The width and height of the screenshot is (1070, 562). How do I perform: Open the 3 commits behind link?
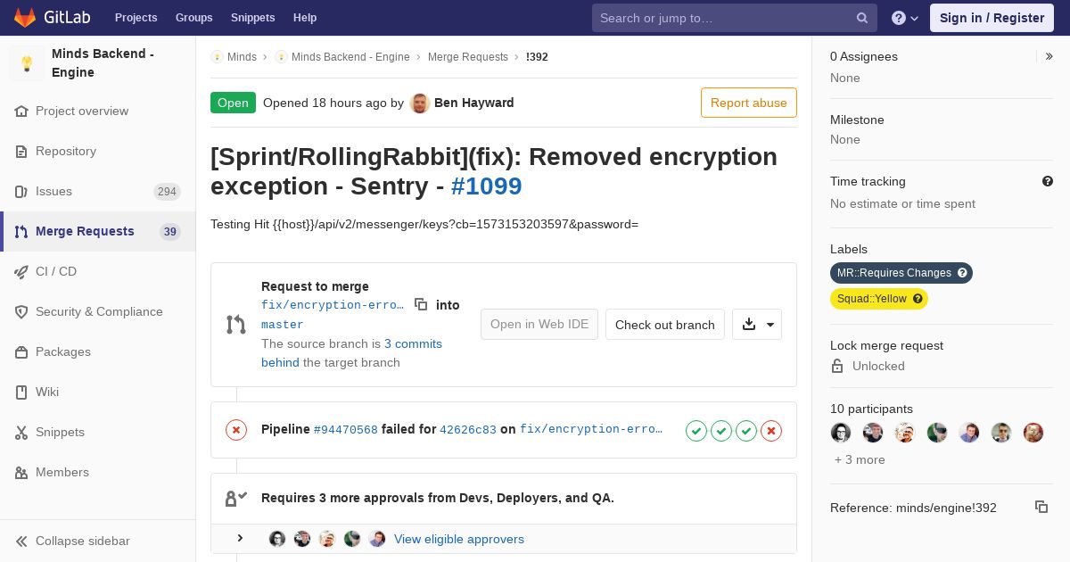(x=413, y=343)
